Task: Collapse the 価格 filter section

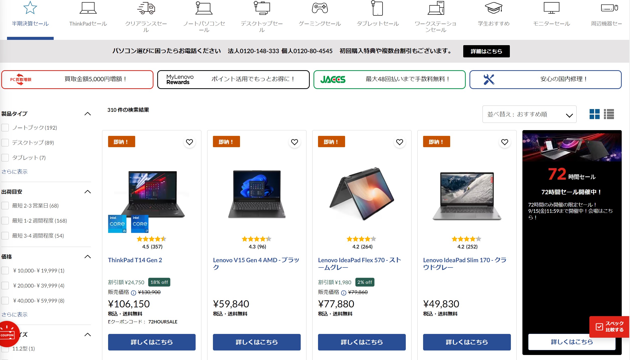Action: pos(88,257)
